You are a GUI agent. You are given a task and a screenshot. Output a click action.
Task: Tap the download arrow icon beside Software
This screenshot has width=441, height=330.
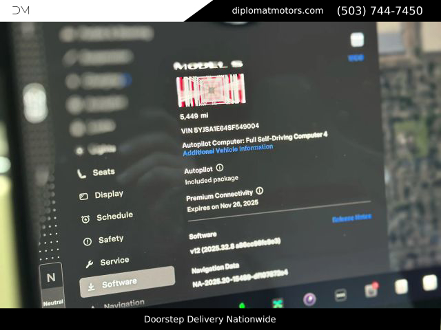pos(91,287)
